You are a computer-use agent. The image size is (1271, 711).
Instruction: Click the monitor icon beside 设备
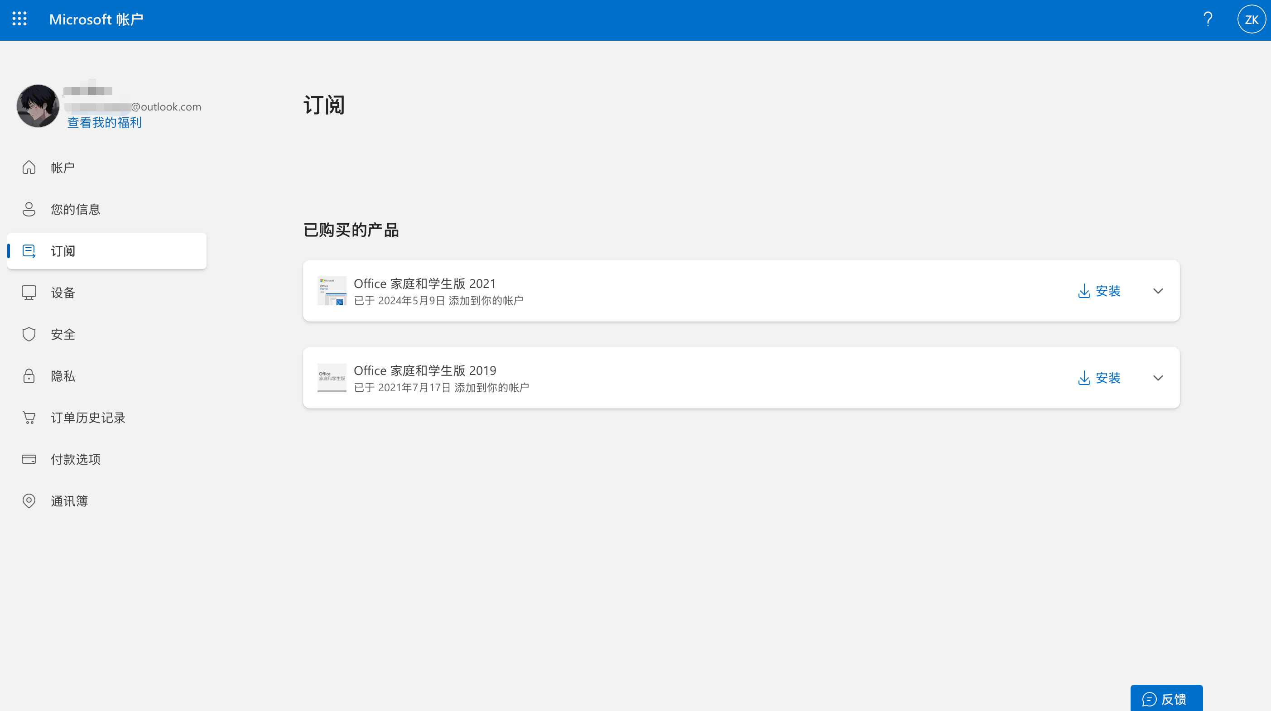tap(29, 293)
